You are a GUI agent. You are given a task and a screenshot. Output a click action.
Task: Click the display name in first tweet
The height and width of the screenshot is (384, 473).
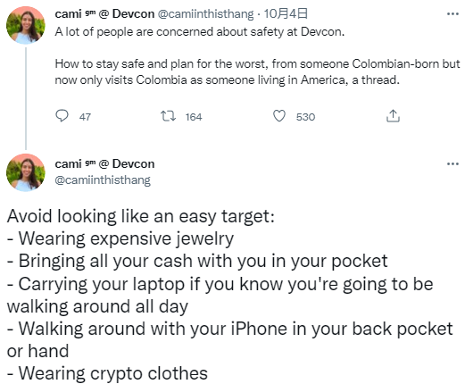point(104,14)
